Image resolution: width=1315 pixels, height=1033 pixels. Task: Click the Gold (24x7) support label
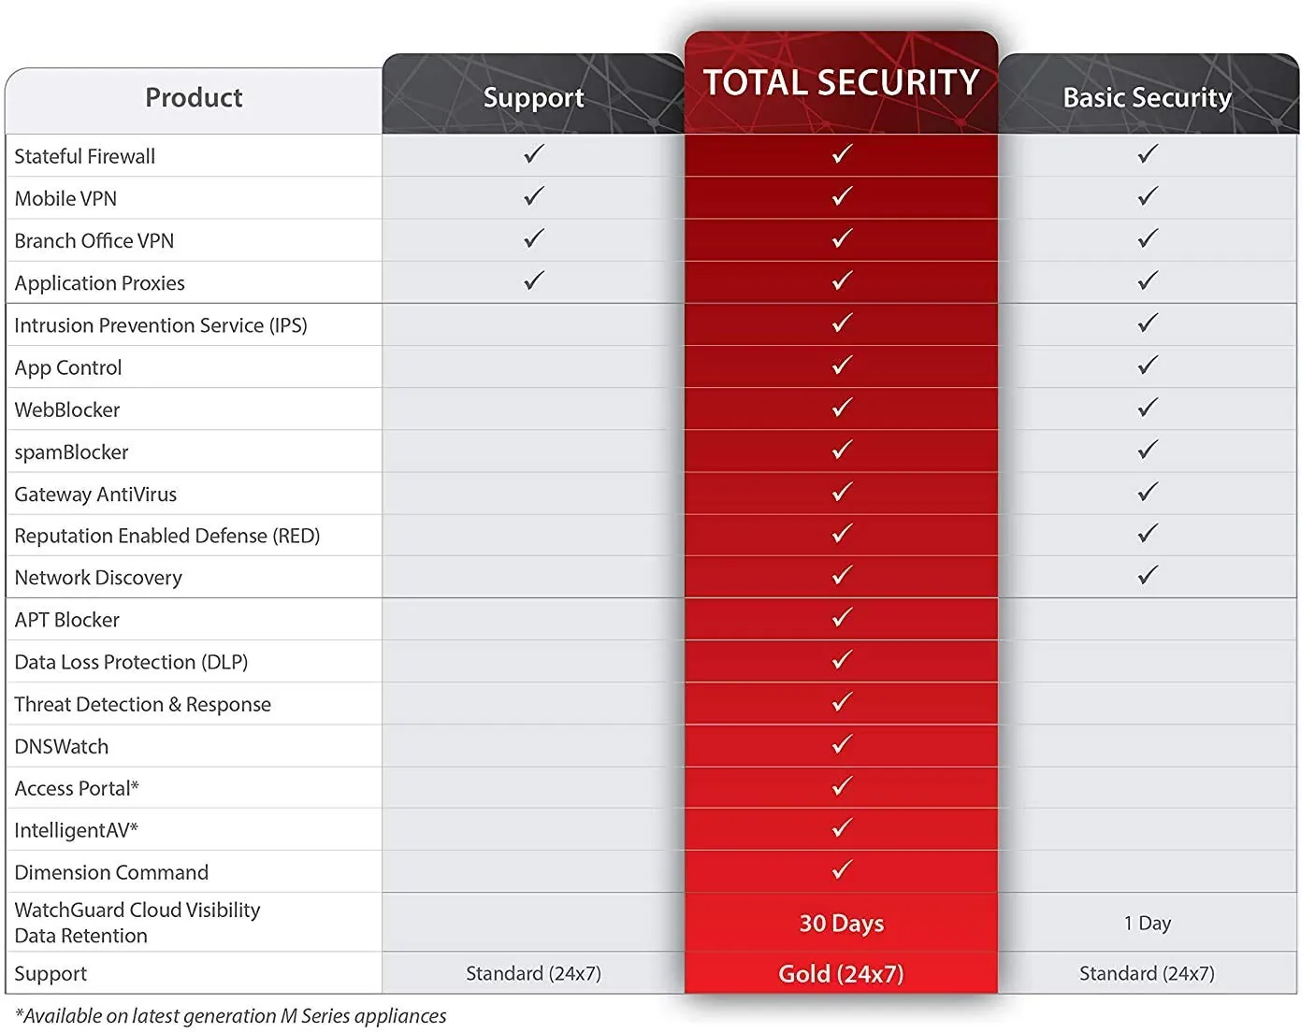[x=841, y=974]
